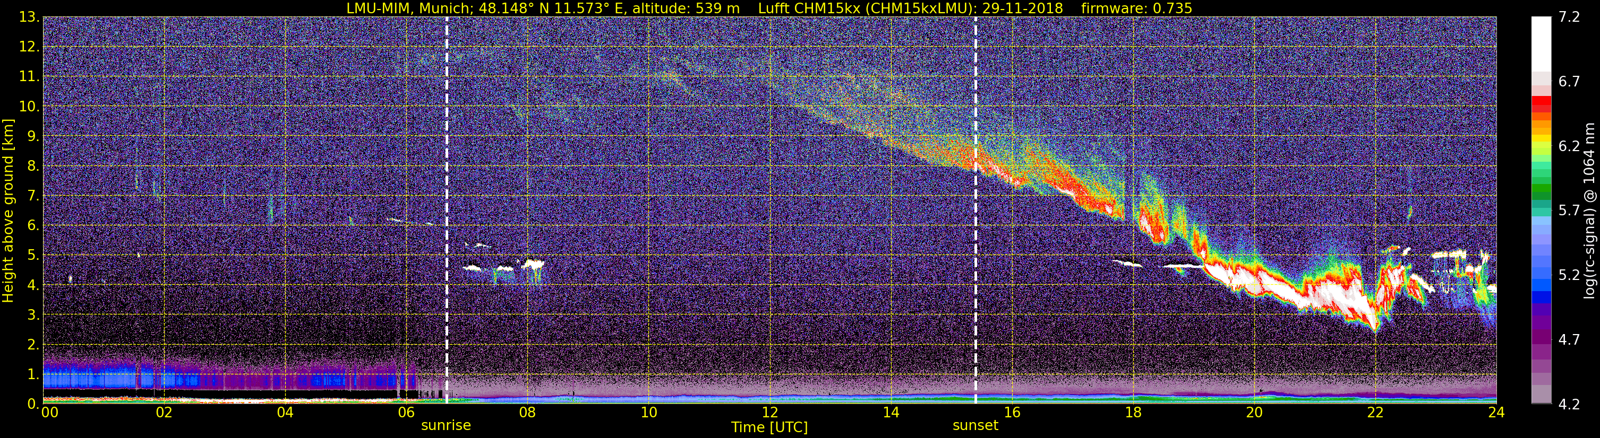Image resolution: width=1600 pixels, height=438 pixels.
Task: Click the 10 tick on the time axis
Action: pyautogui.click(x=648, y=413)
